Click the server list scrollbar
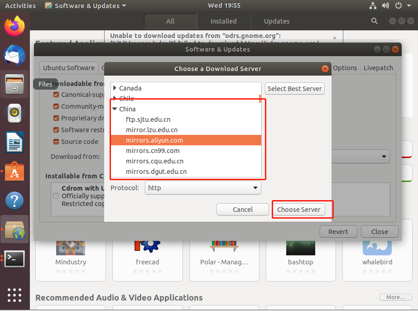This screenshot has width=418, height=311. coord(260,98)
